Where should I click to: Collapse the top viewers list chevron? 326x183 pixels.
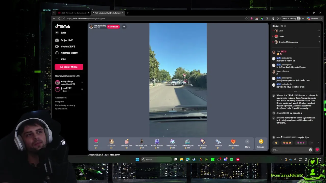[296, 47]
